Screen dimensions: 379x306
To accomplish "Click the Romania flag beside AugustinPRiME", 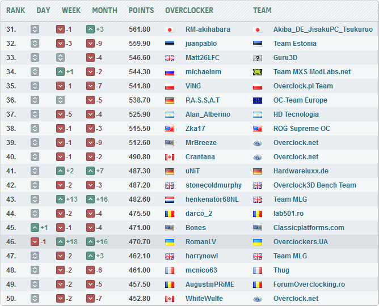I will [170, 284].
